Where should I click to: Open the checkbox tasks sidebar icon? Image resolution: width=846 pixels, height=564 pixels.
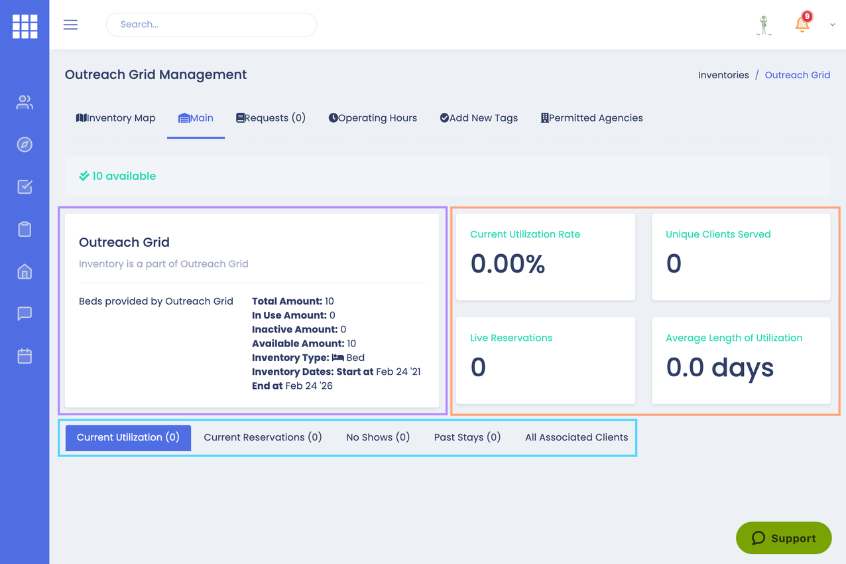coord(25,187)
